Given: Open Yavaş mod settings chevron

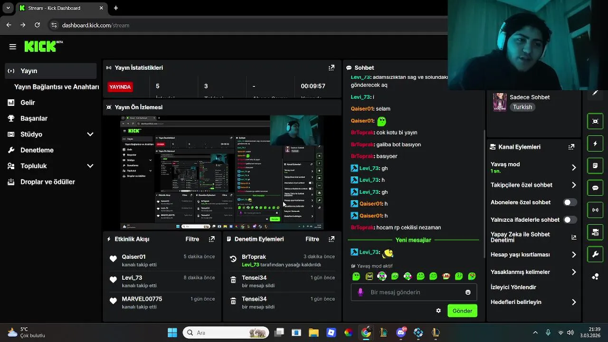Looking at the screenshot, I should pyautogui.click(x=574, y=167).
